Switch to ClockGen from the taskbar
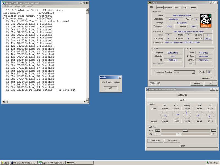 [24, 163]
